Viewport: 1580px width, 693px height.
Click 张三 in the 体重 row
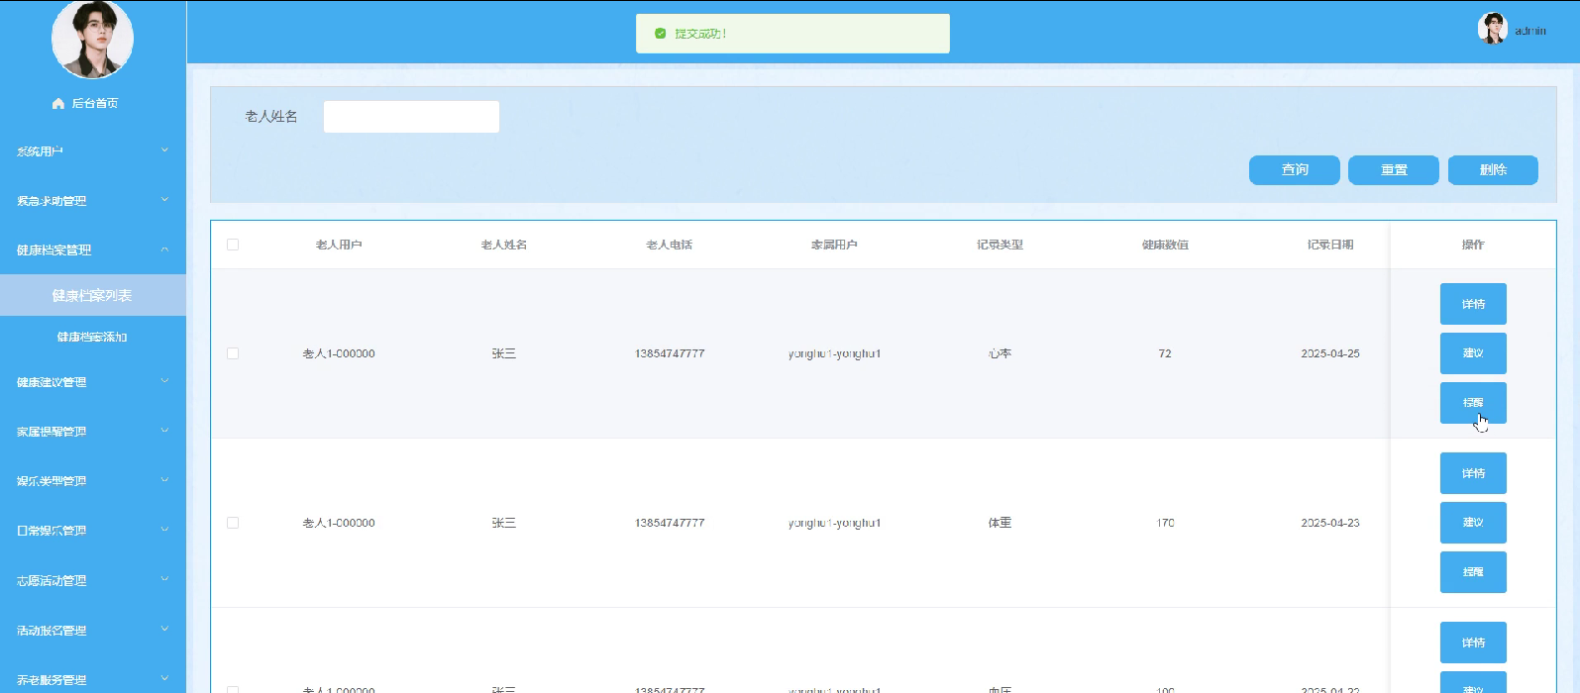504,523
